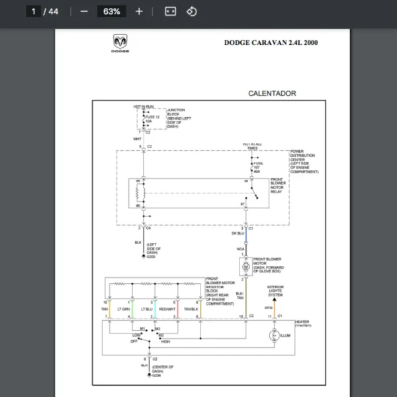Click the POWER DISTRIBUTION CENTER label

[304, 161]
